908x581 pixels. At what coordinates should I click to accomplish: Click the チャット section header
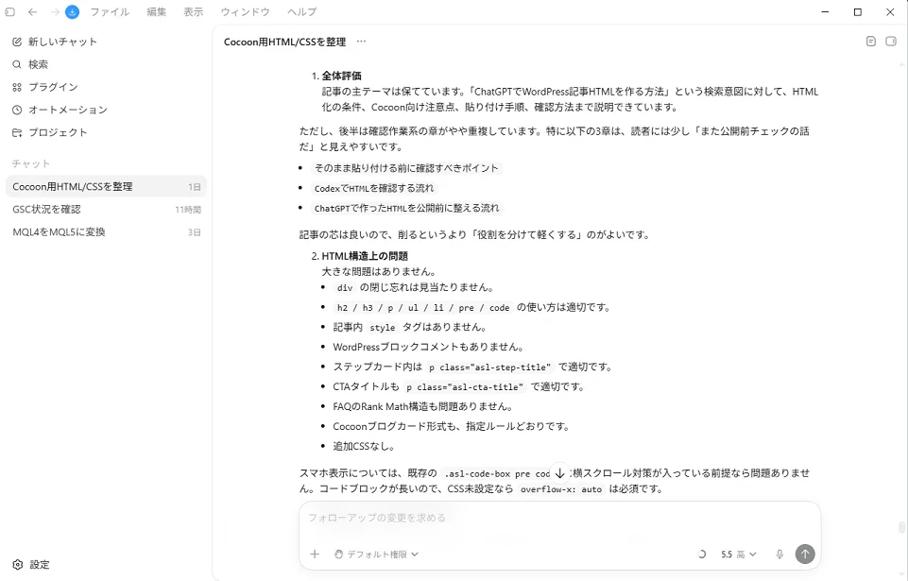coord(30,164)
